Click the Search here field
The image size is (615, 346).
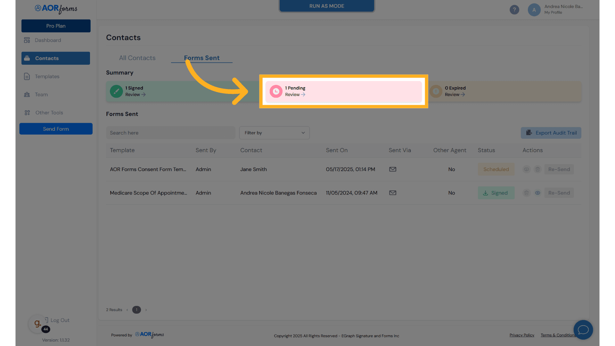coord(170,133)
